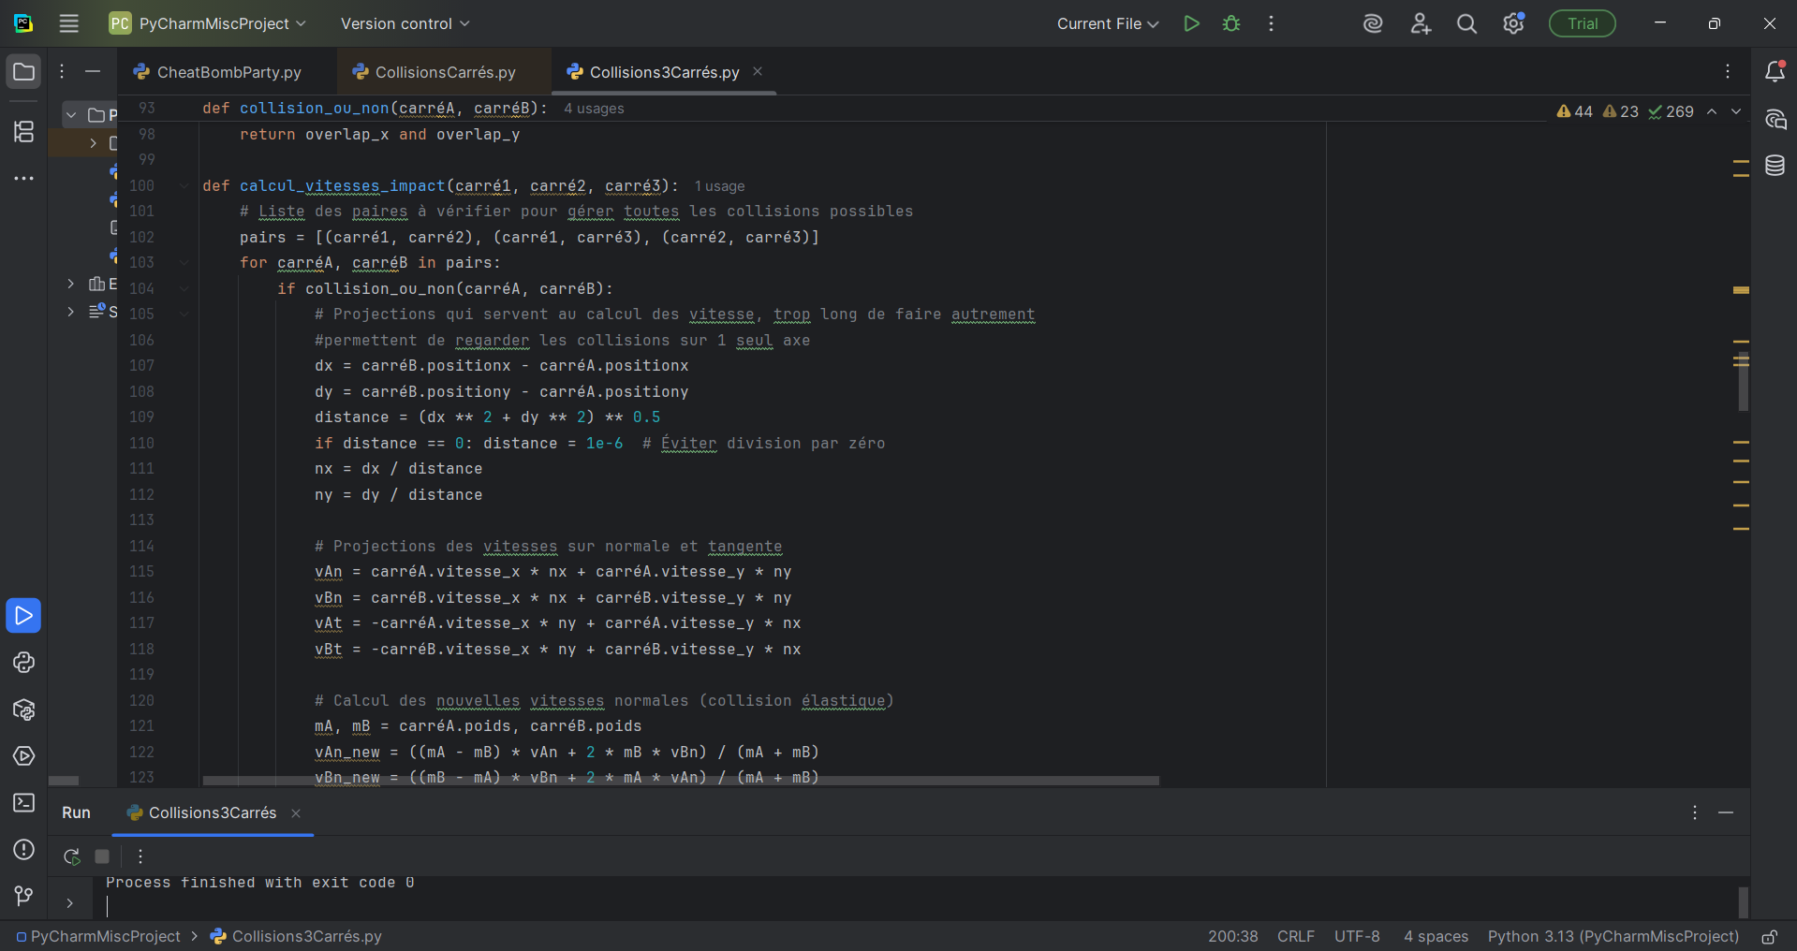This screenshot has height=951, width=1797.
Task: Open Python 3.13 interpreter selector
Action: pyautogui.click(x=1613, y=936)
